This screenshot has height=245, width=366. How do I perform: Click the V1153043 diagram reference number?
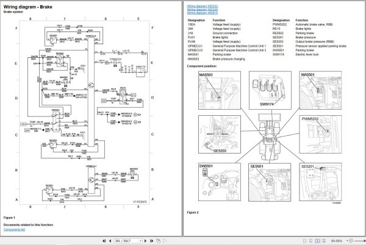click(140, 202)
